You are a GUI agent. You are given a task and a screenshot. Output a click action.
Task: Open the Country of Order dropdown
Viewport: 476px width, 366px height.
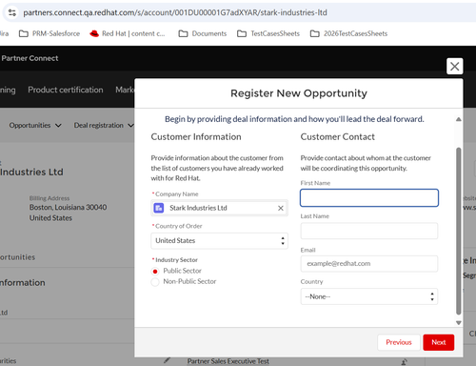tap(219, 241)
